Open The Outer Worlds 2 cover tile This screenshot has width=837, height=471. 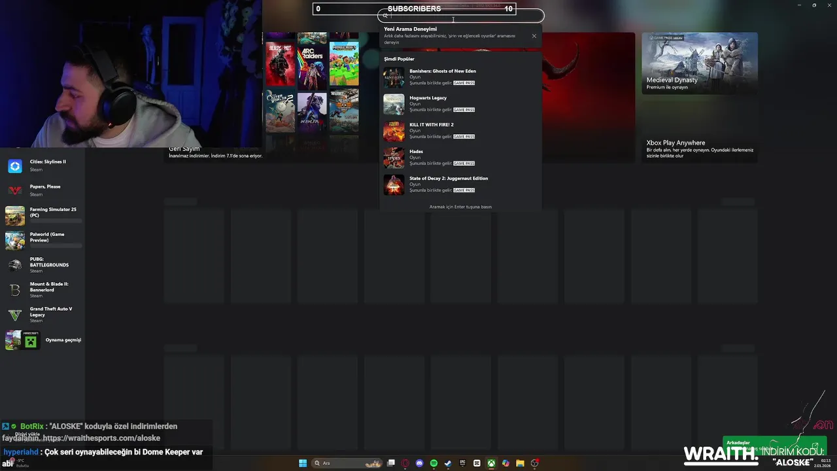[x=280, y=111]
